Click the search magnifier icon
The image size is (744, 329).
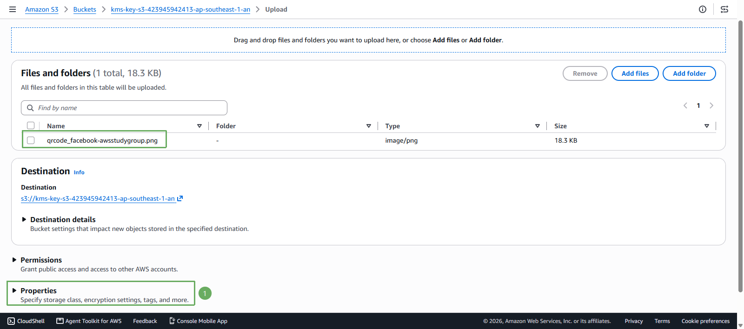(x=30, y=108)
